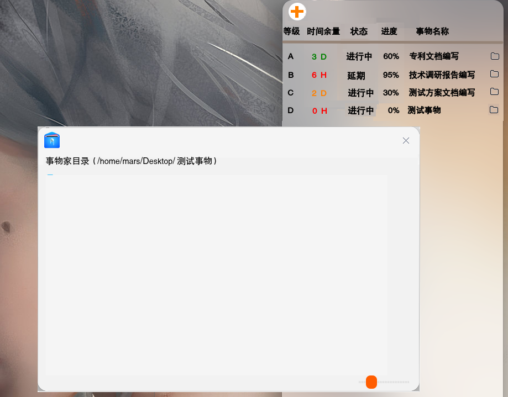Select the 技术调研报告编写 task name
Image resolution: width=508 pixels, height=397 pixels.
tap(442, 75)
